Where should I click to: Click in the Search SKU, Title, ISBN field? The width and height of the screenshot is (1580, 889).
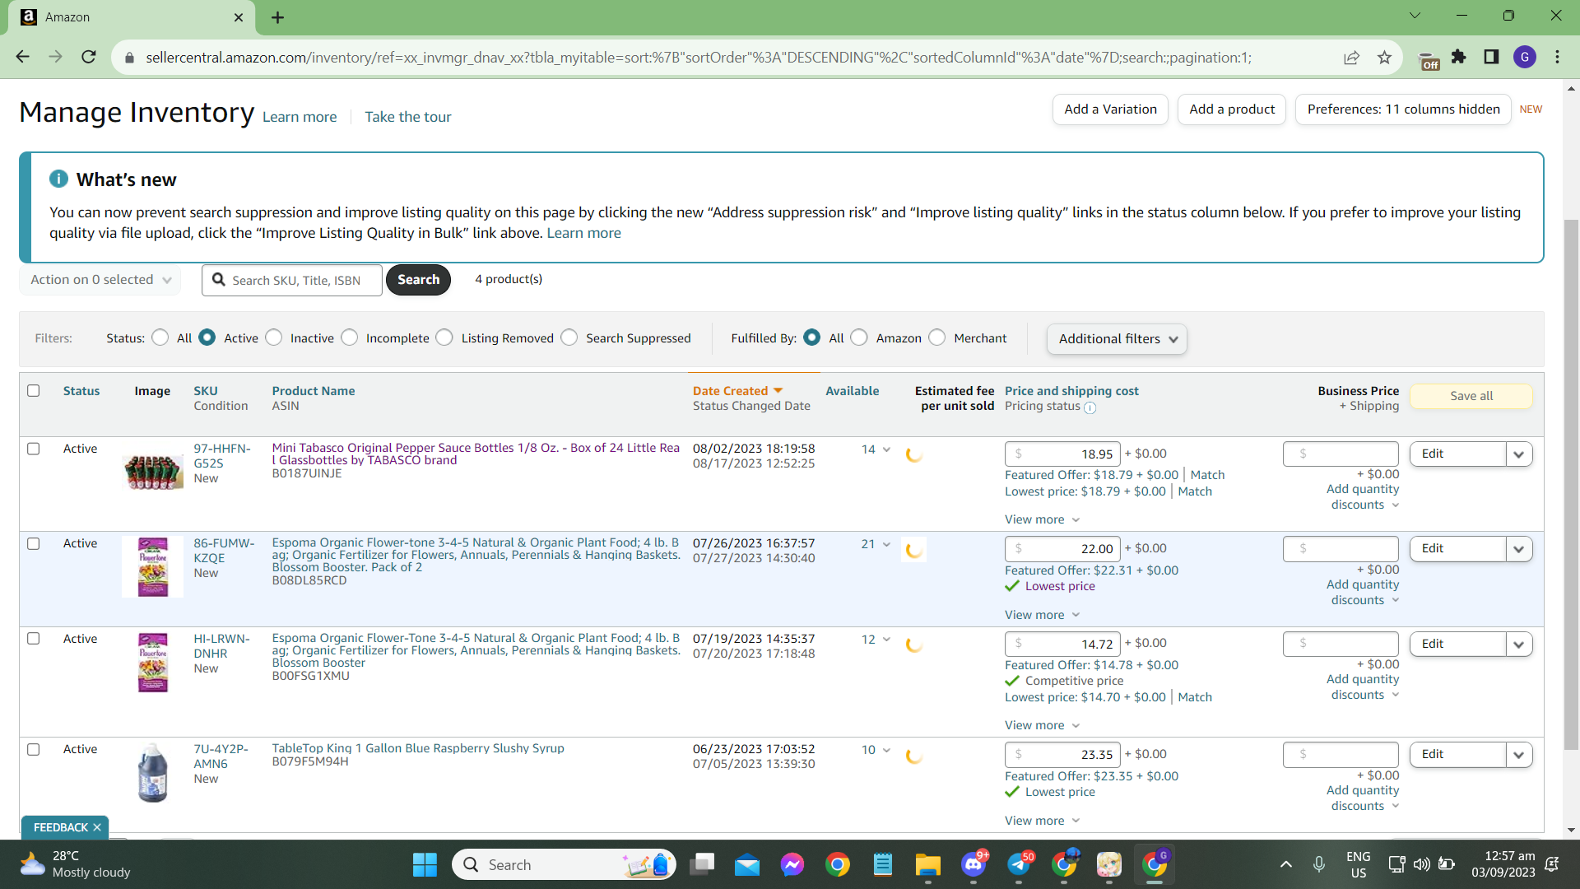pos(292,280)
